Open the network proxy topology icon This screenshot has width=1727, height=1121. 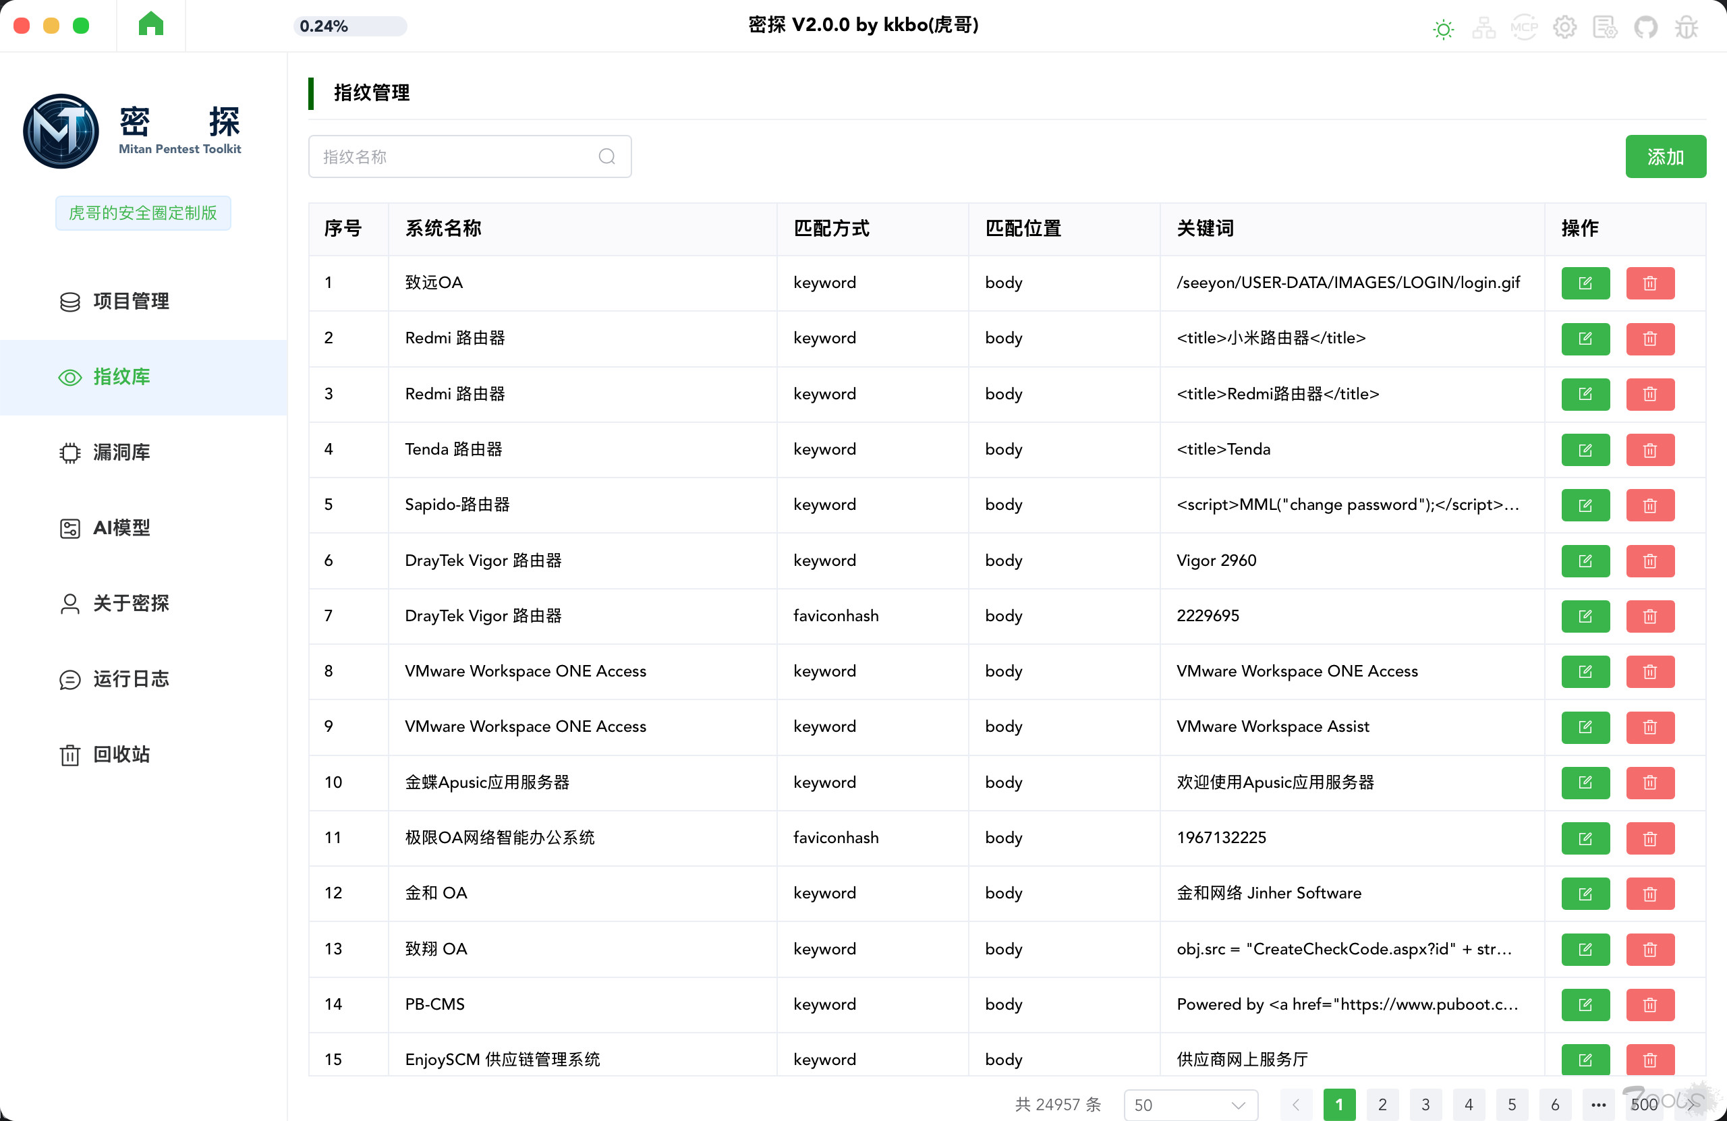[1483, 28]
